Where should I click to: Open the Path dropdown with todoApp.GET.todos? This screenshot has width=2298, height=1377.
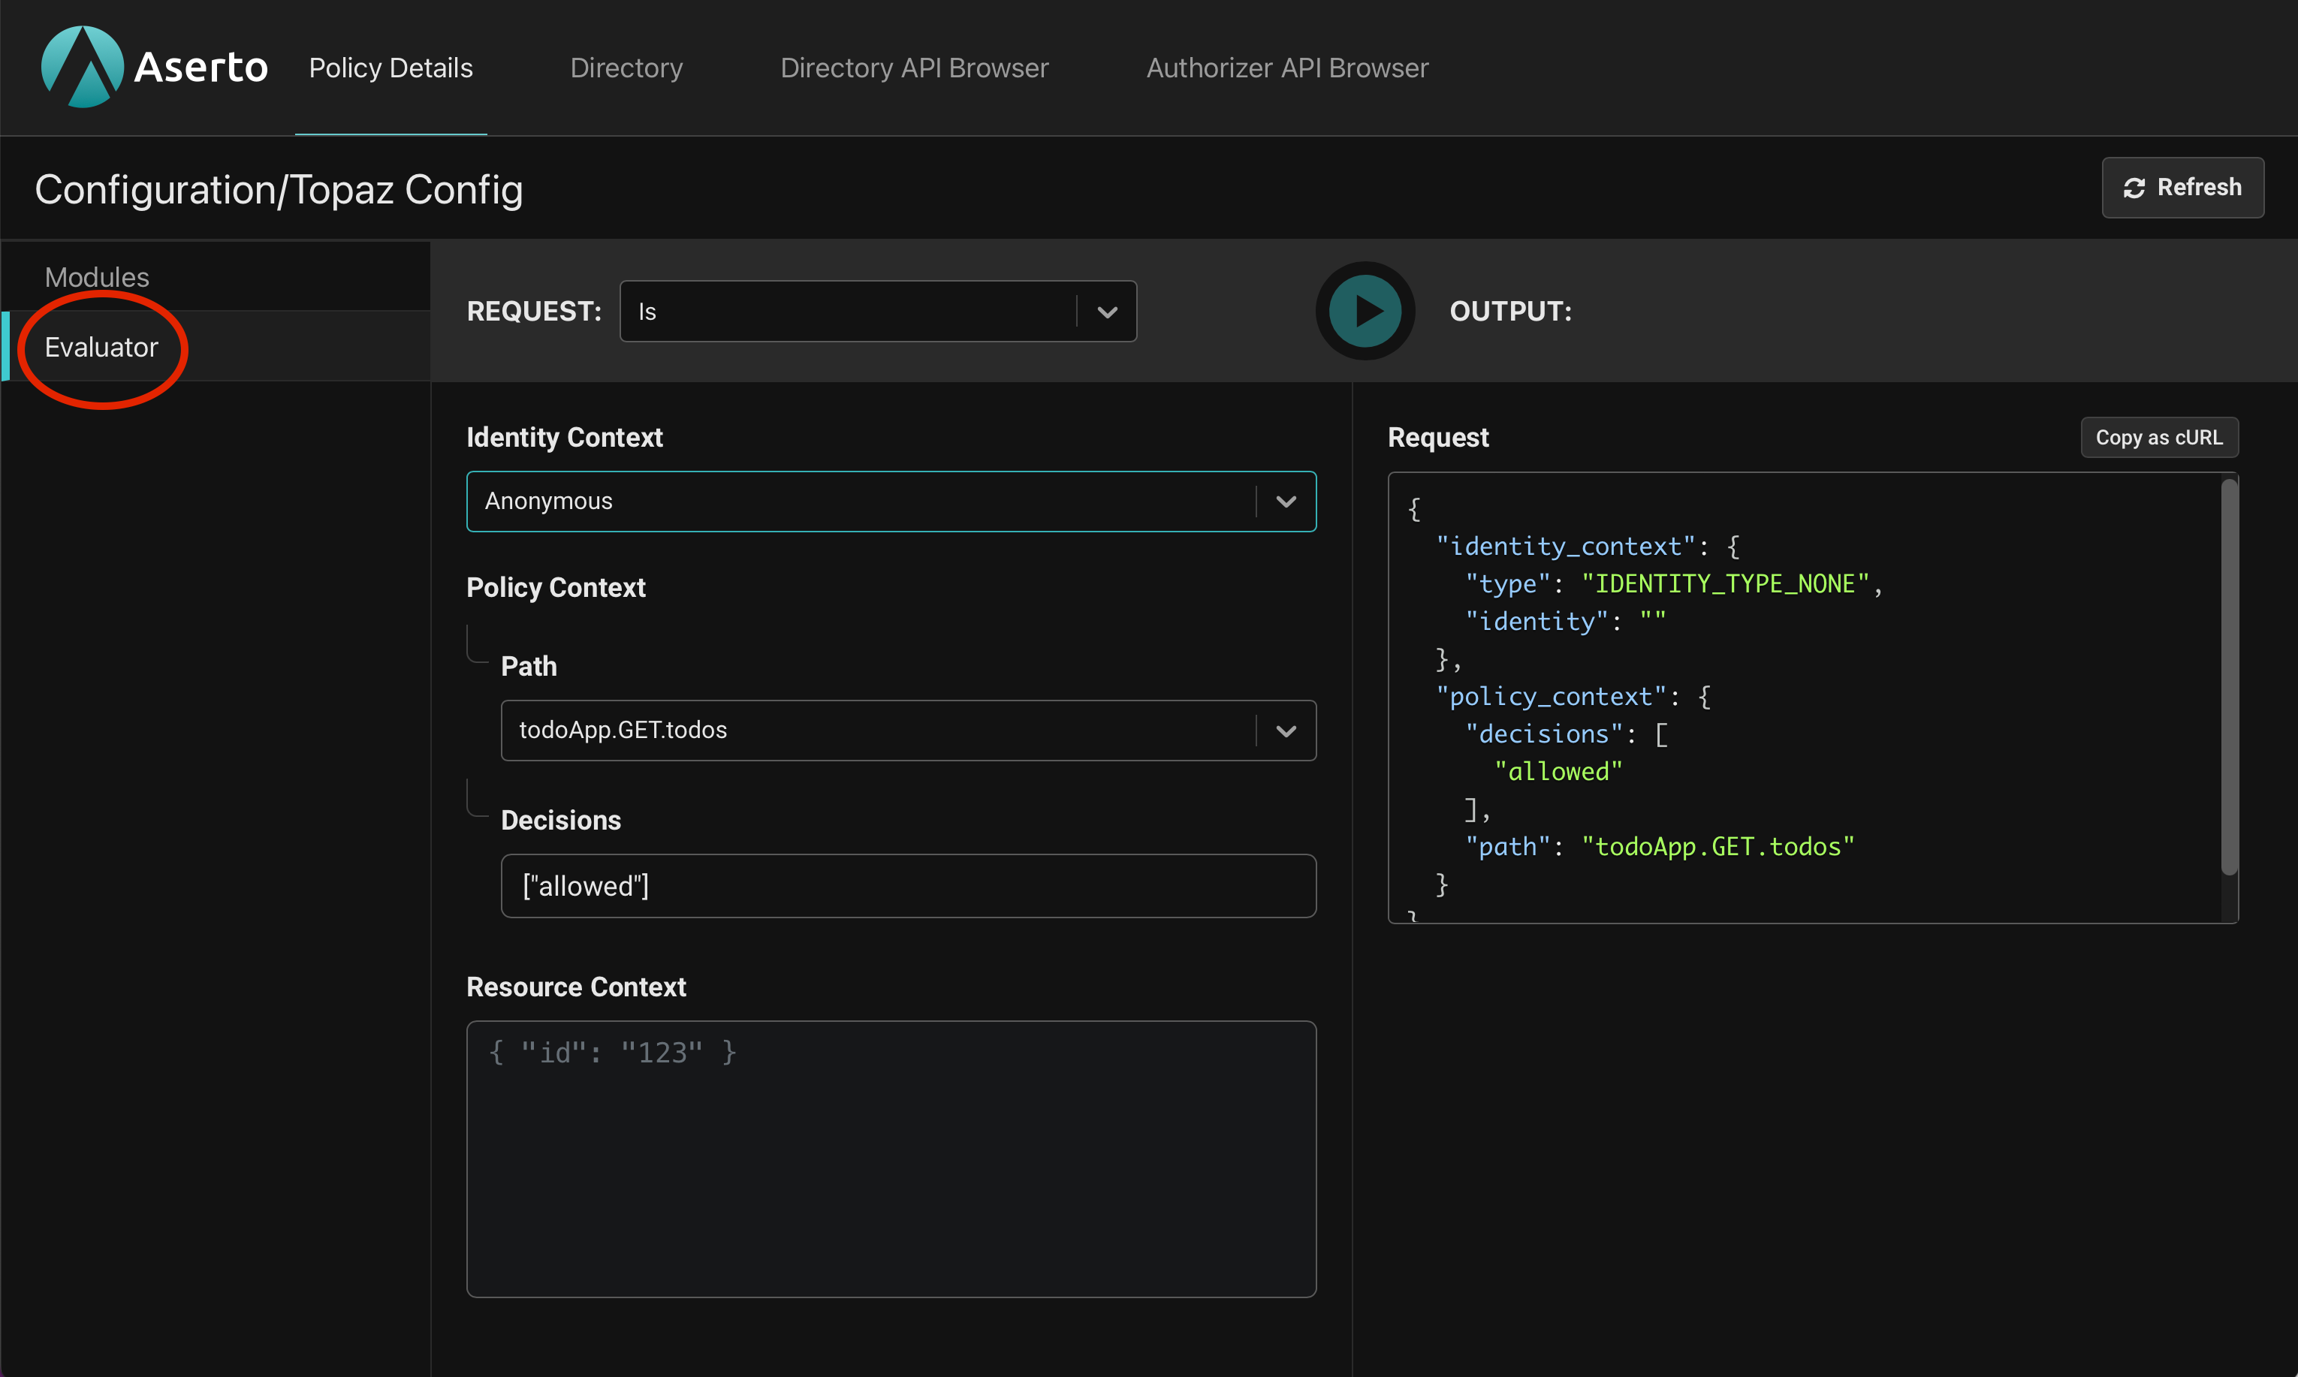909,731
